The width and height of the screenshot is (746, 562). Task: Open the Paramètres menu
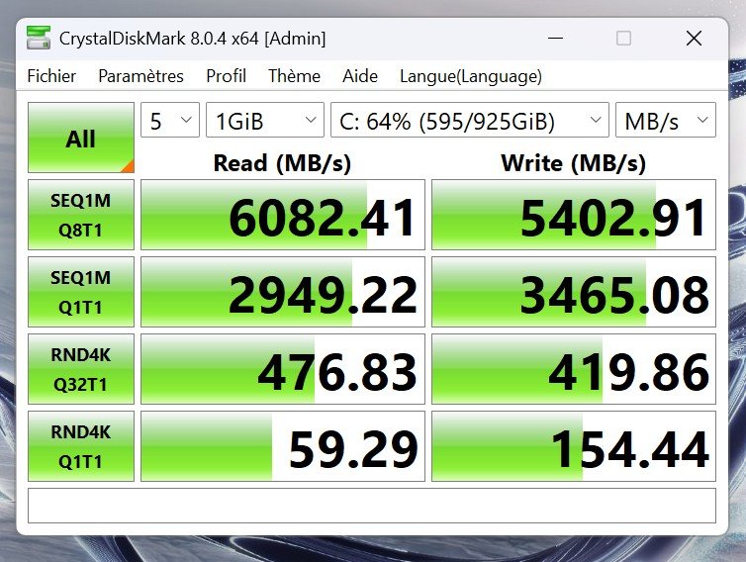tap(140, 76)
